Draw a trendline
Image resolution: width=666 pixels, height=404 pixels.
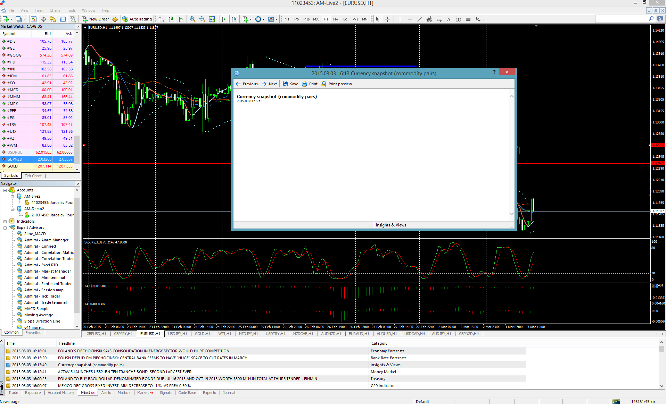(419, 19)
